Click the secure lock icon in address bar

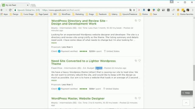15,10
